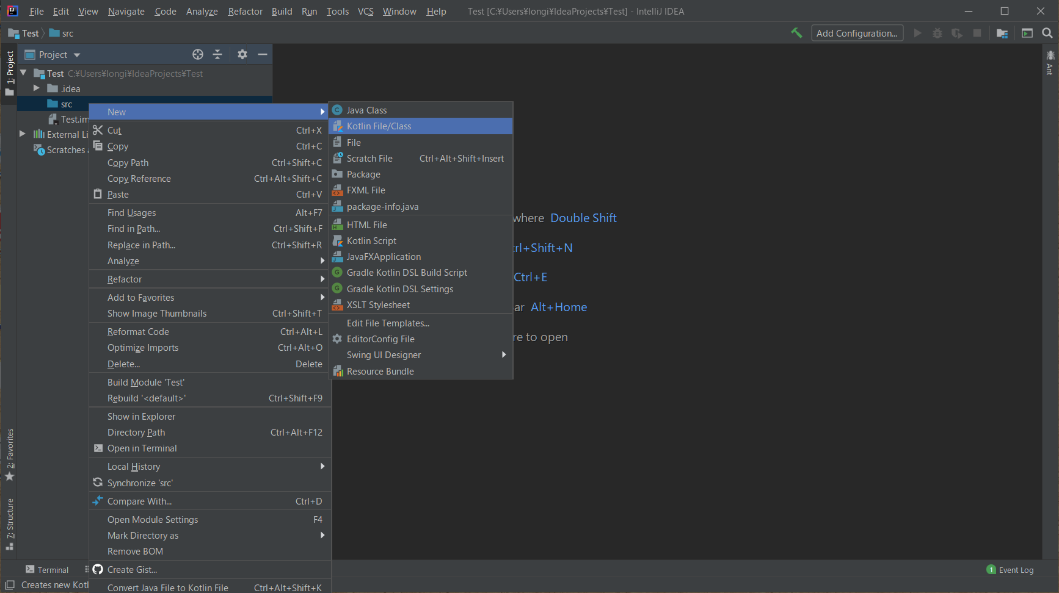1059x593 pixels.
Task: Choose Show in Explorer
Action: pos(210,416)
